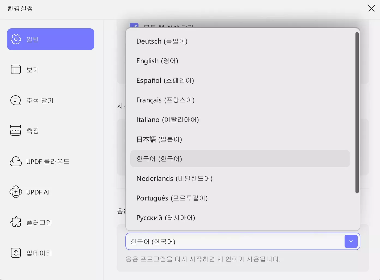Open the 플러그인 settings label

[x=39, y=223]
